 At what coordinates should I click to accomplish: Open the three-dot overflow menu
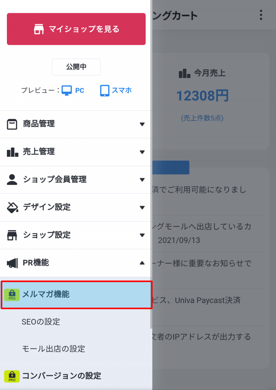pyautogui.click(x=261, y=15)
